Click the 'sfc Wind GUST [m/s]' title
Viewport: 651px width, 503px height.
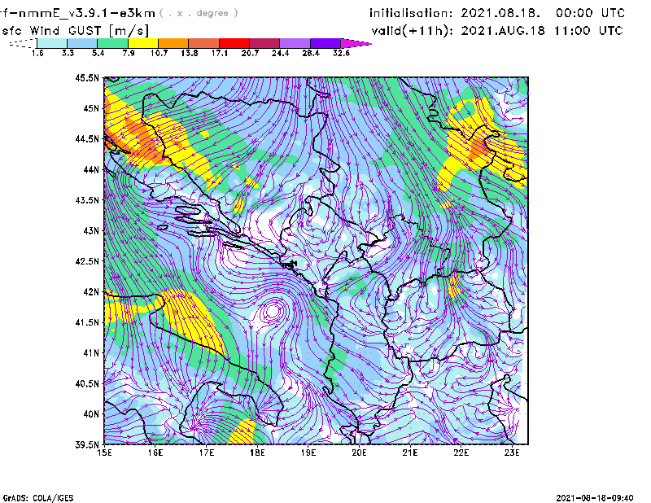tap(75, 31)
